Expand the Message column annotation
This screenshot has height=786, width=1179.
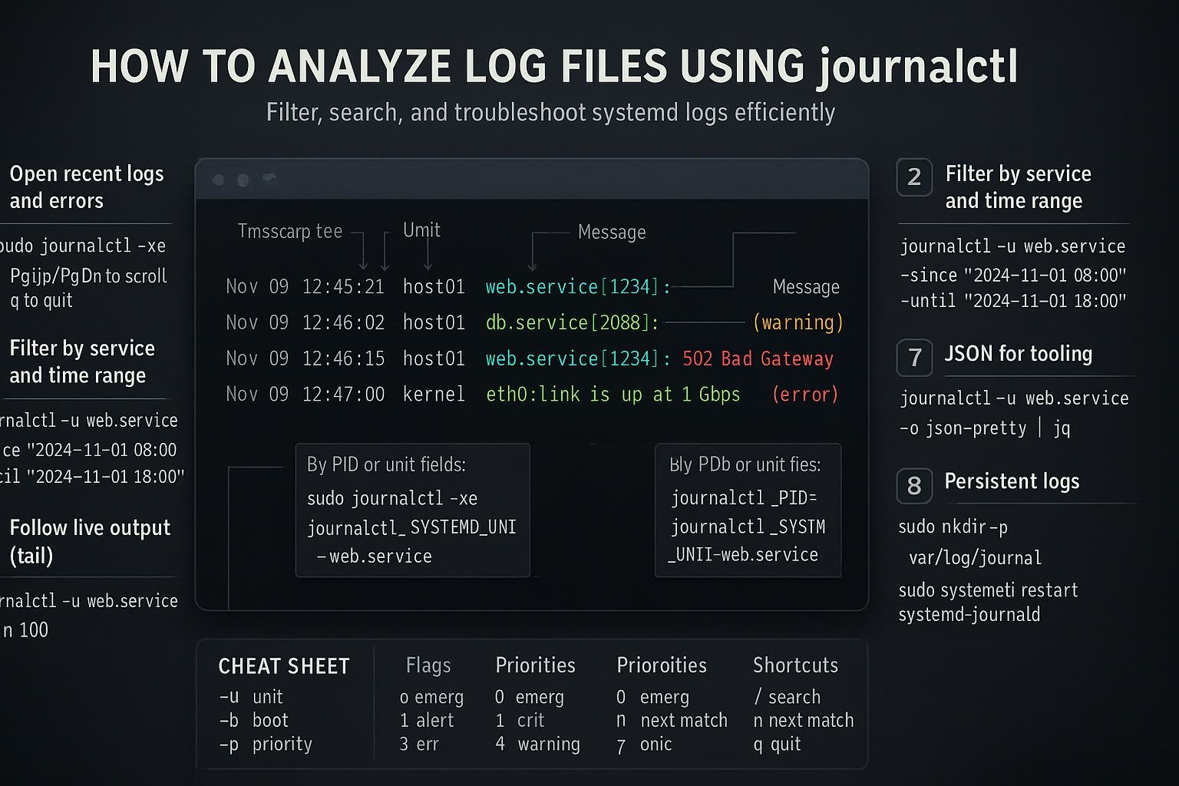click(x=612, y=232)
